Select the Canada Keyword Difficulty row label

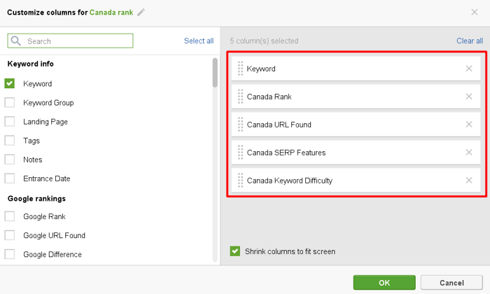pos(289,181)
